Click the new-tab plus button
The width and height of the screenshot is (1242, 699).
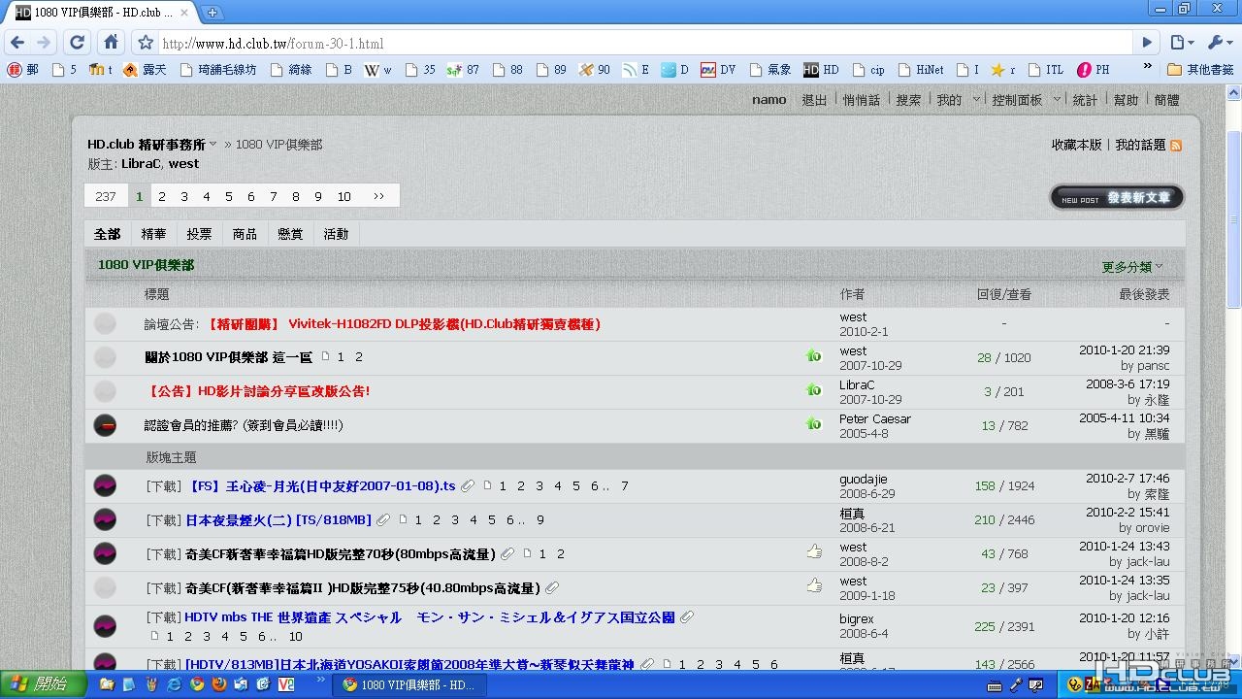click(x=212, y=13)
